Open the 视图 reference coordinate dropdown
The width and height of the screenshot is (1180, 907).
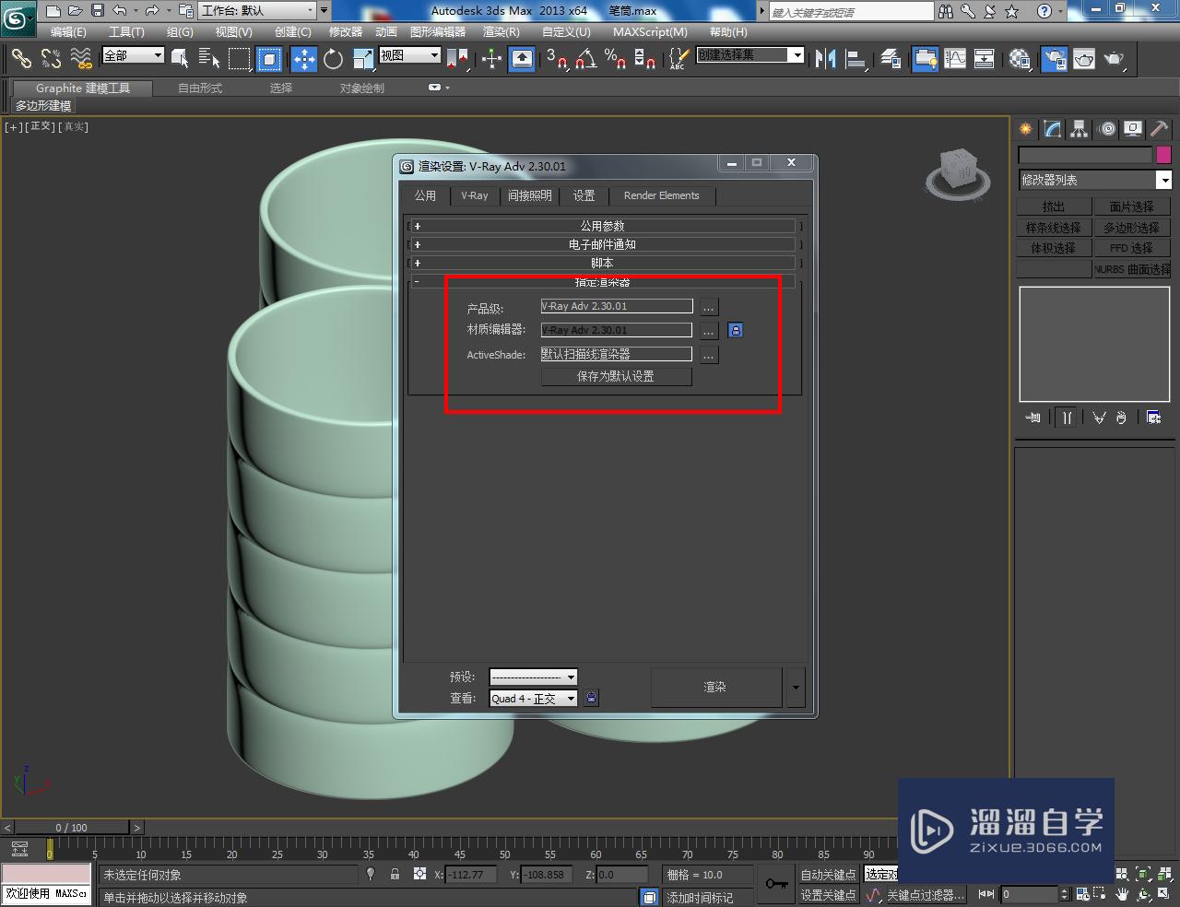[410, 55]
